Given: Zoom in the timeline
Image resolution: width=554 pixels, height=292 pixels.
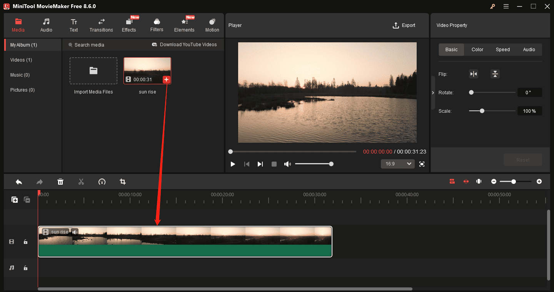Looking at the screenshot, I should (539, 181).
